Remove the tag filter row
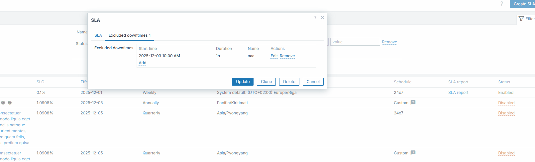 389,42
